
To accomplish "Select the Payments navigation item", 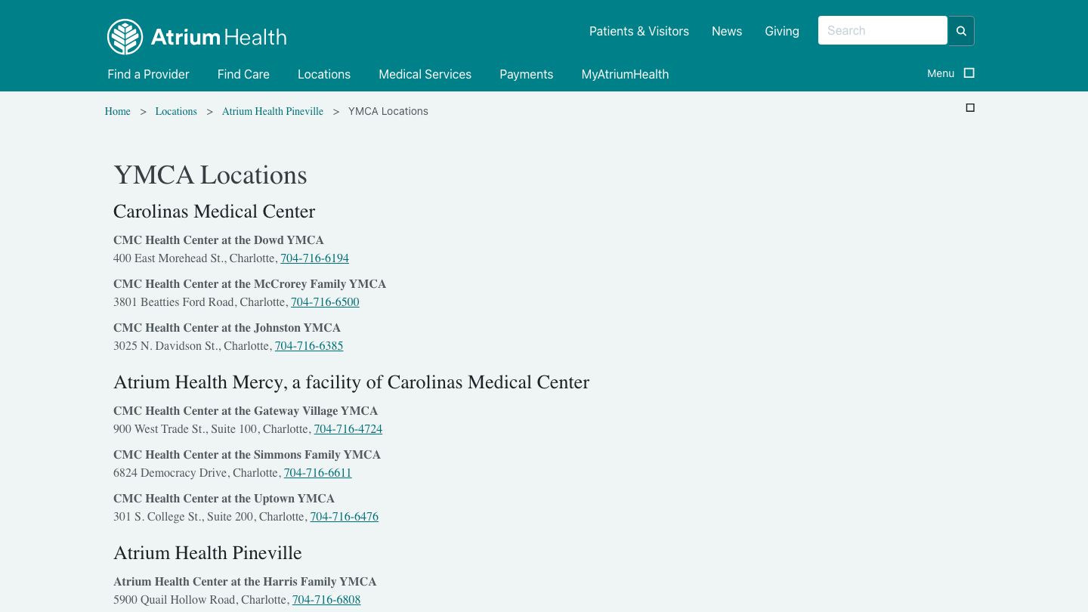I will click(x=526, y=74).
